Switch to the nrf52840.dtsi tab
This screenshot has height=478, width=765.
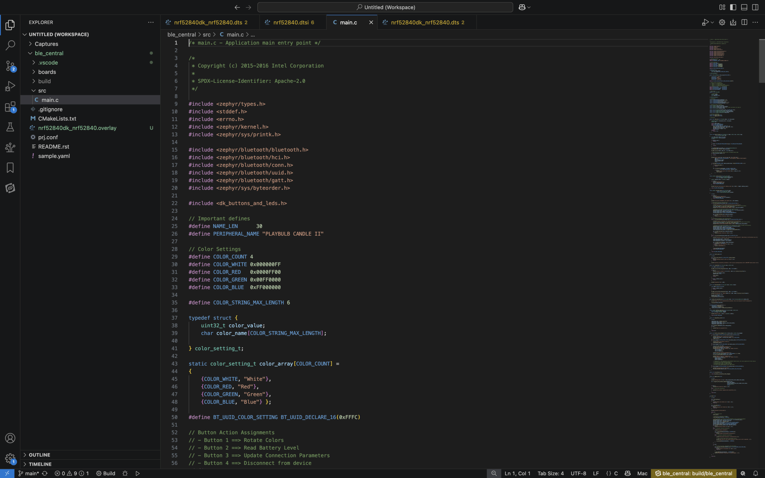coord(290,22)
